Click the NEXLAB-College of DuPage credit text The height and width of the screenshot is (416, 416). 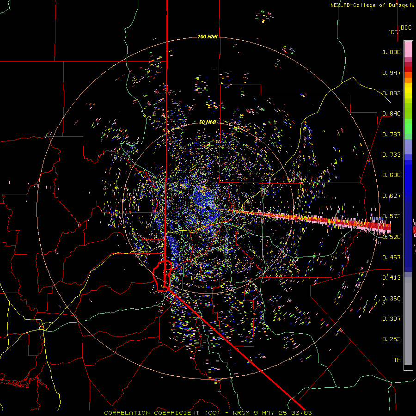372,5
